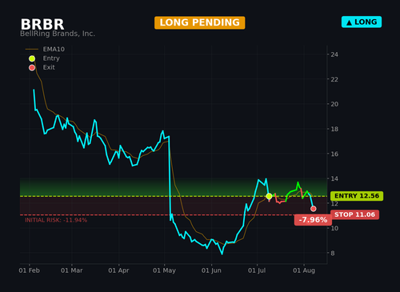
Task: Click the 01 Mar axis label
Action: 72,270
